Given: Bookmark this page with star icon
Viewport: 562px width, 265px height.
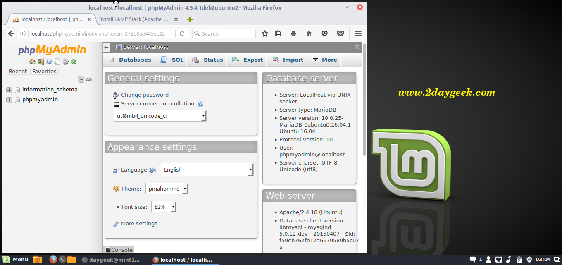Looking at the screenshot, I should (265, 33).
